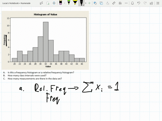
Task: Click question C about number of measurements
Action: (x=32, y=79)
